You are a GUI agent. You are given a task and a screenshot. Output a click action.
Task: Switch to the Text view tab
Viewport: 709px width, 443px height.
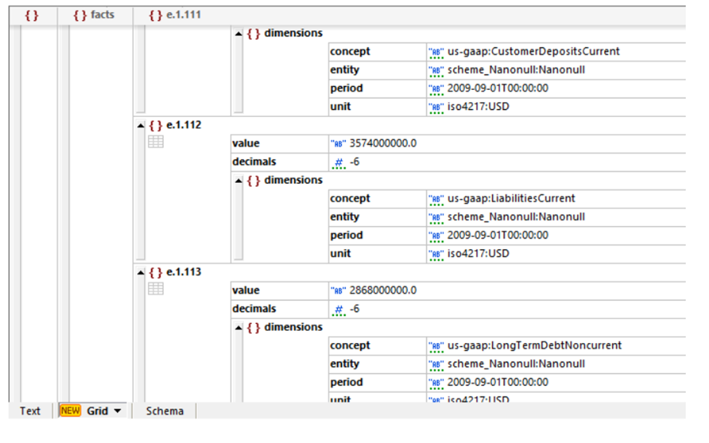click(x=30, y=411)
